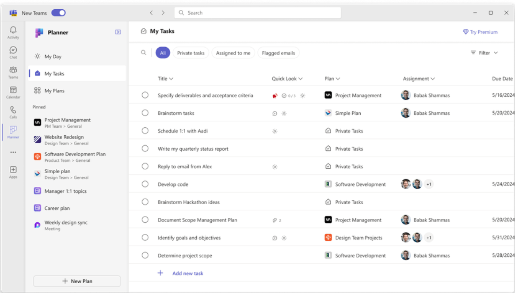Sort by the Due Date column
Screen dimensions: 515x293
click(x=502, y=79)
